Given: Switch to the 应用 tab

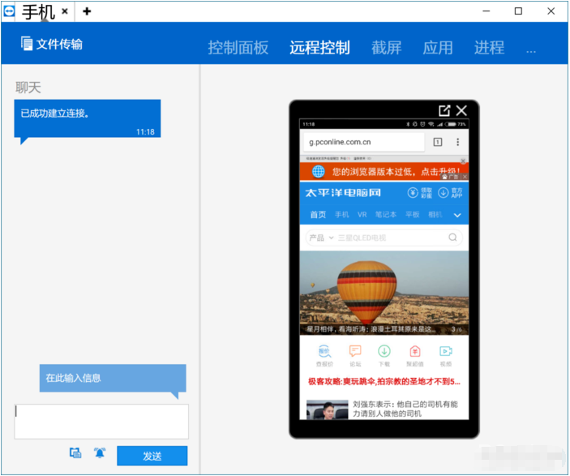Looking at the screenshot, I should 438,48.
